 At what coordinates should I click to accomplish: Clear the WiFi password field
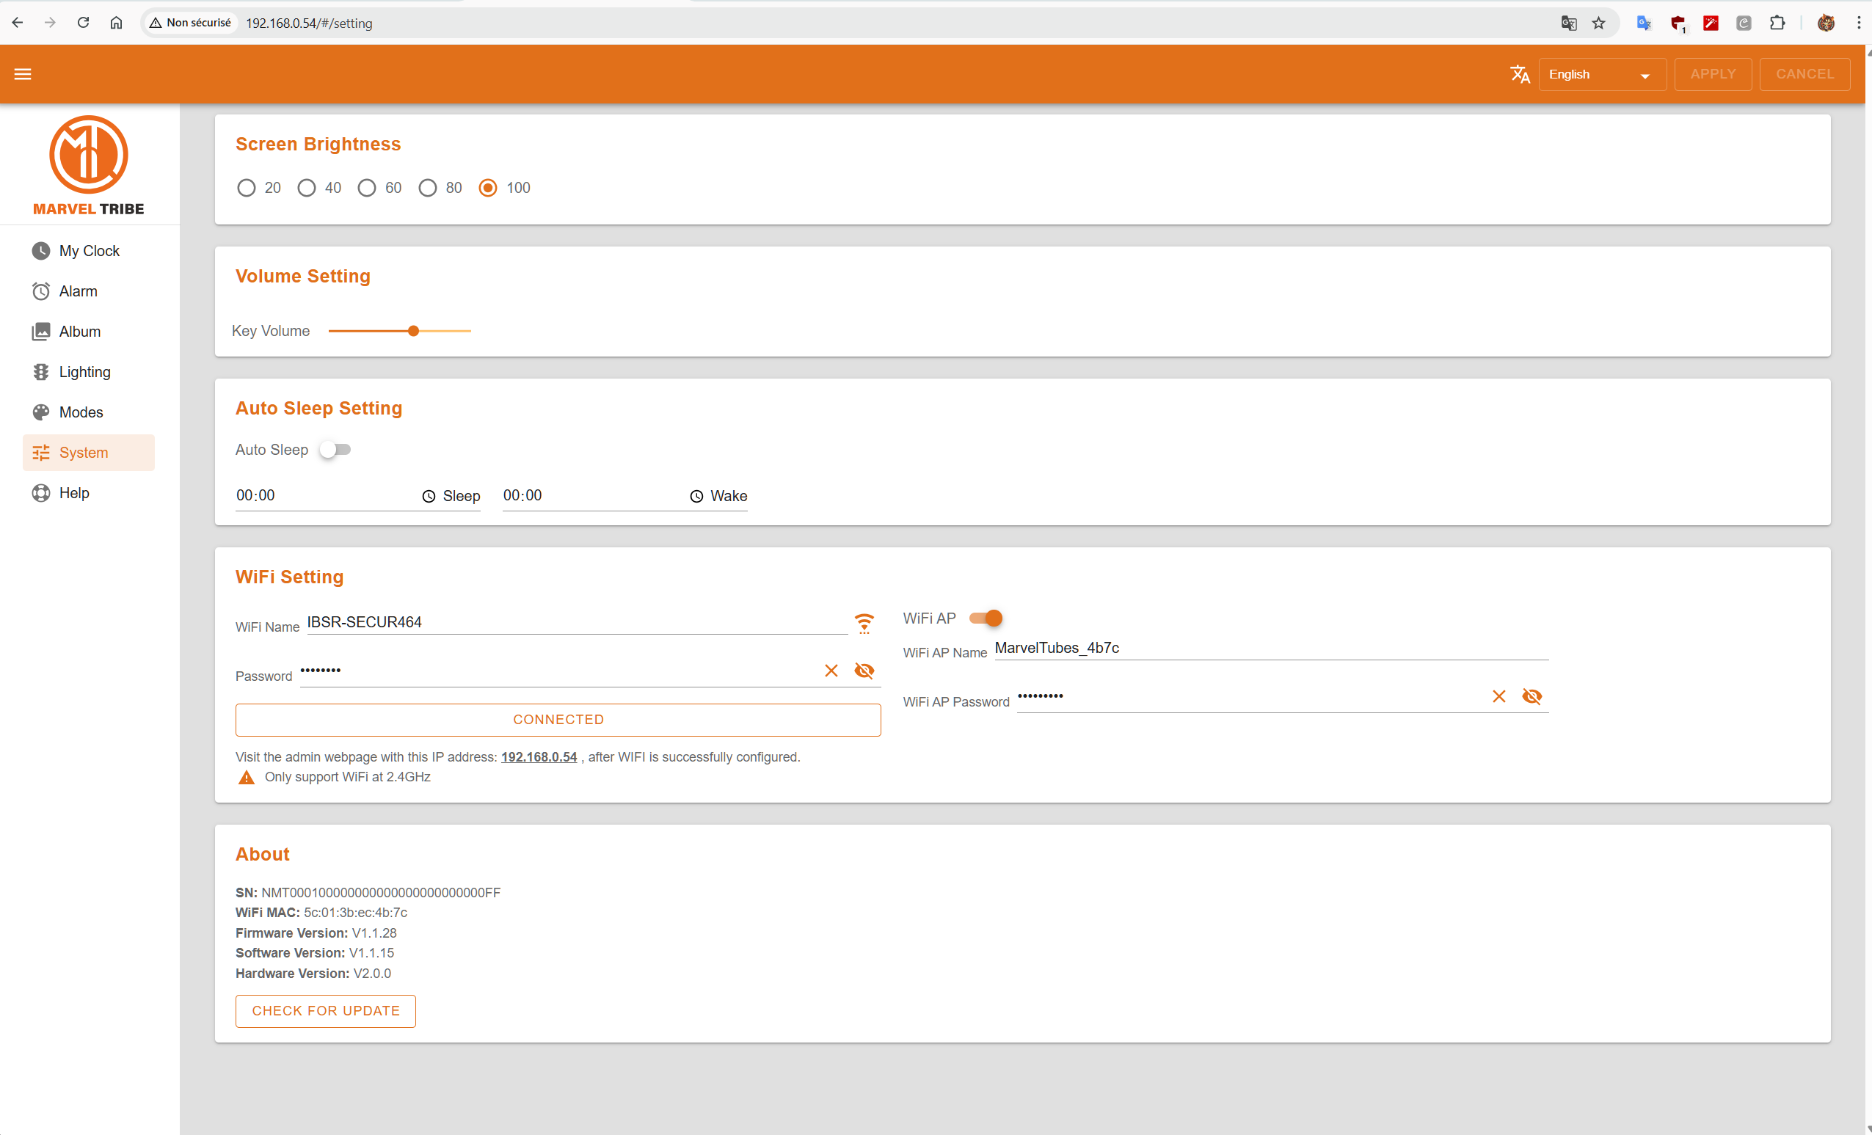tap(831, 670)
